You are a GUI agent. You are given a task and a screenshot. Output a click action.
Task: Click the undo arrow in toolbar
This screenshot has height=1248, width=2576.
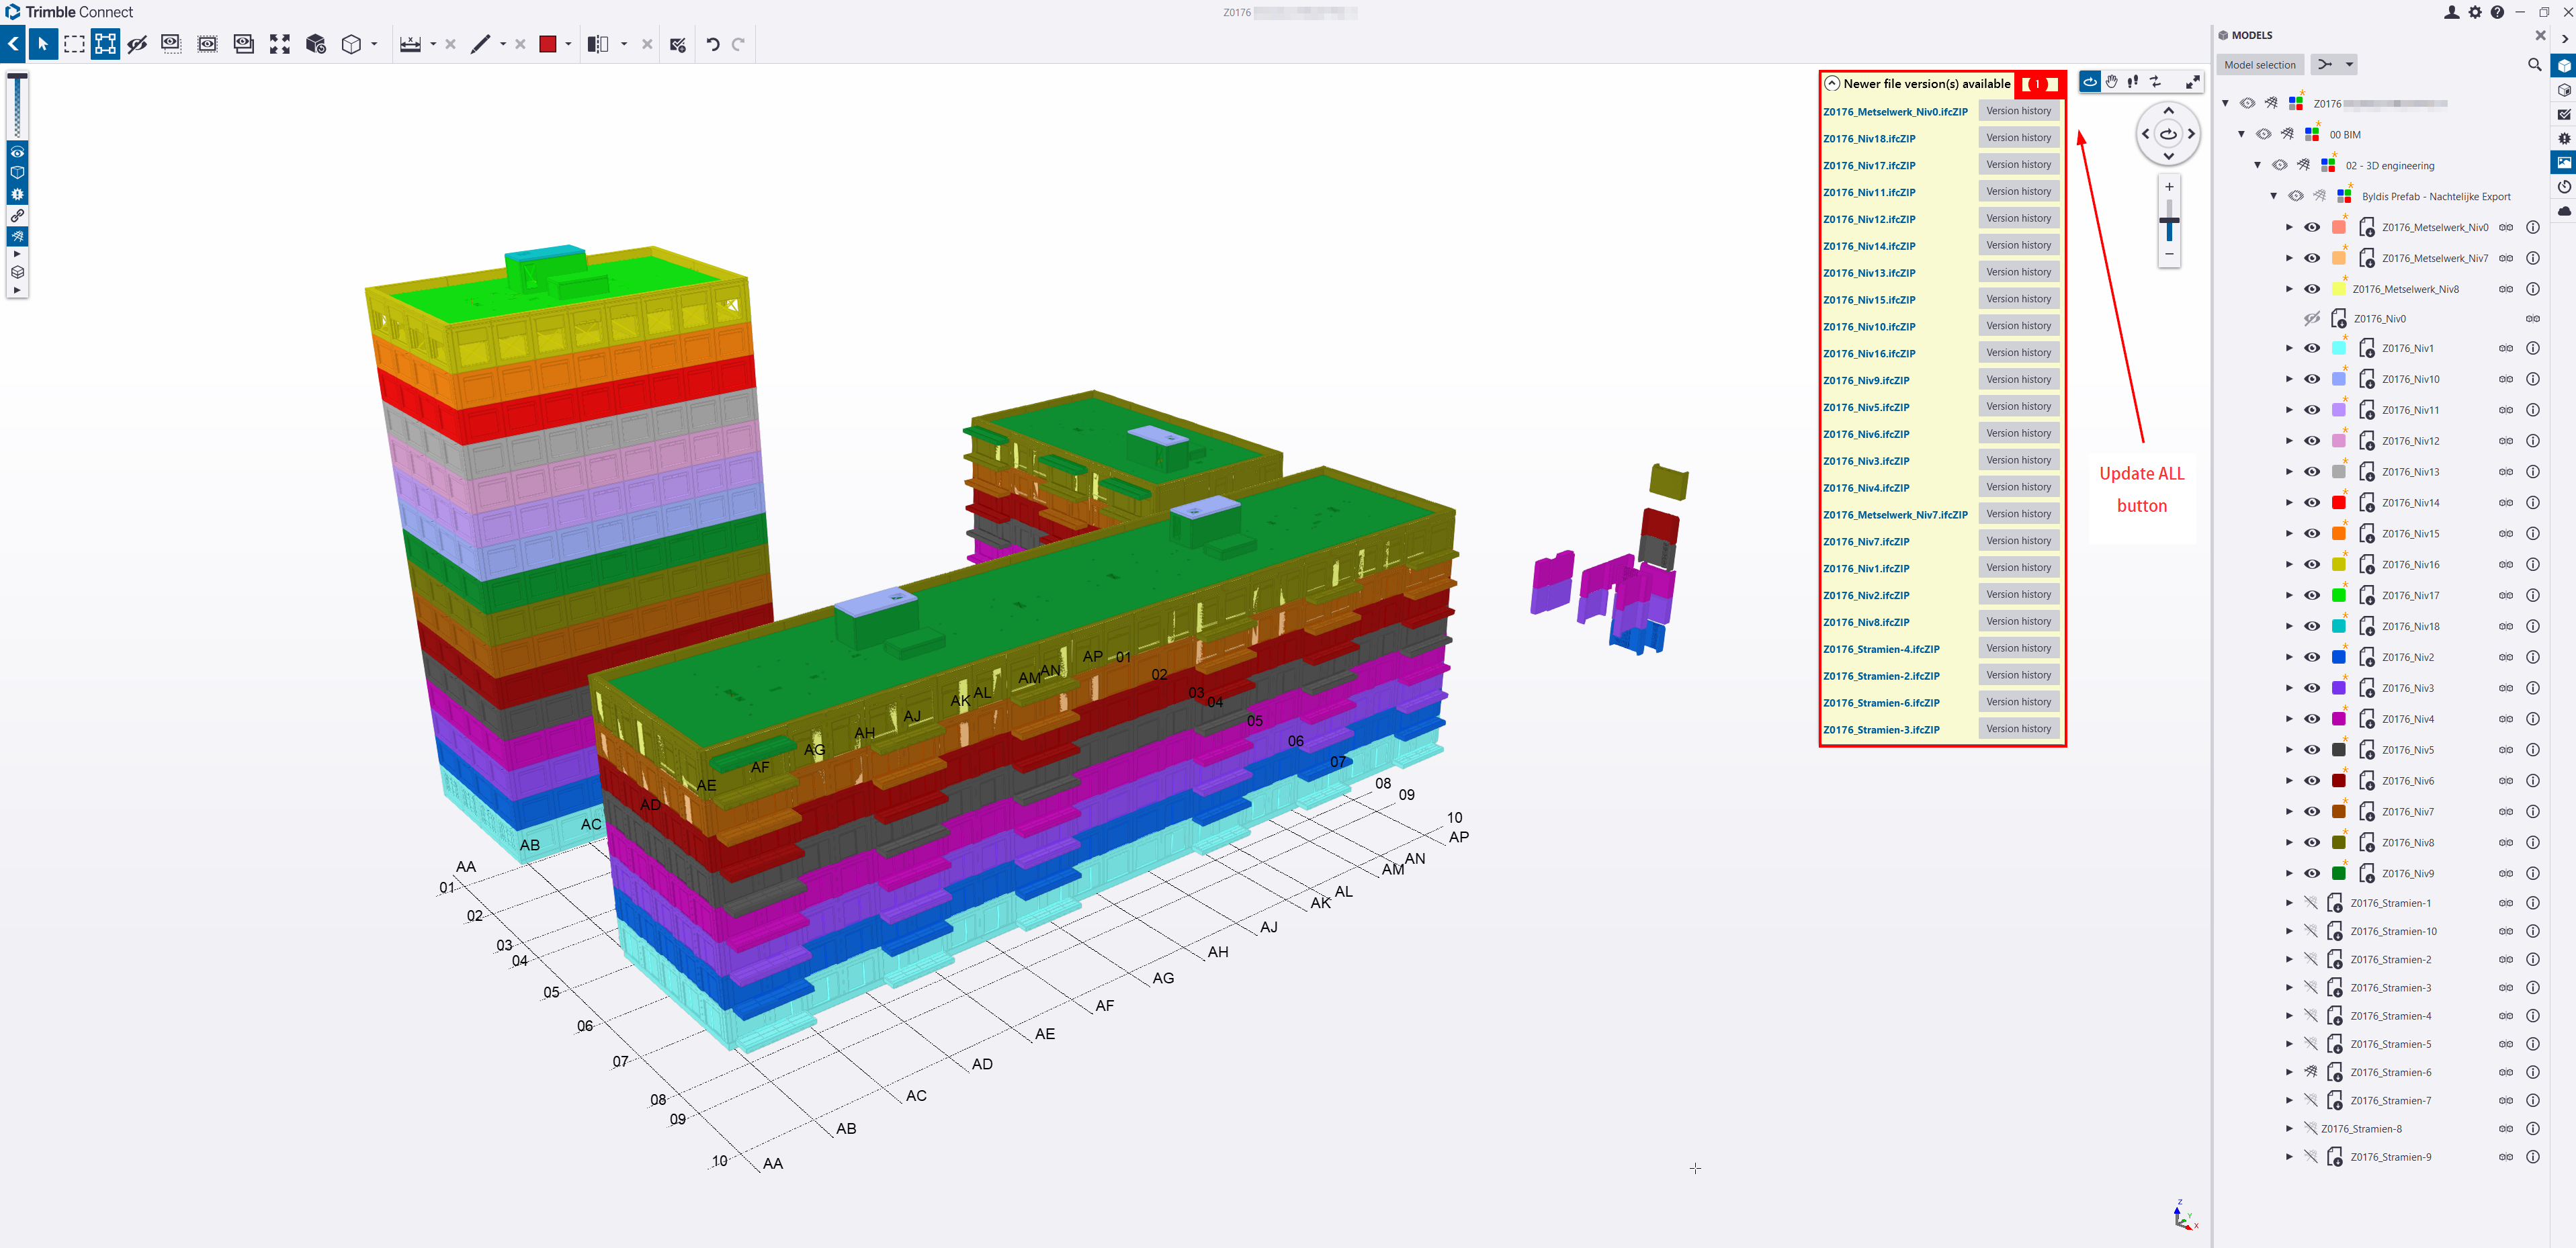pos(713,44)
